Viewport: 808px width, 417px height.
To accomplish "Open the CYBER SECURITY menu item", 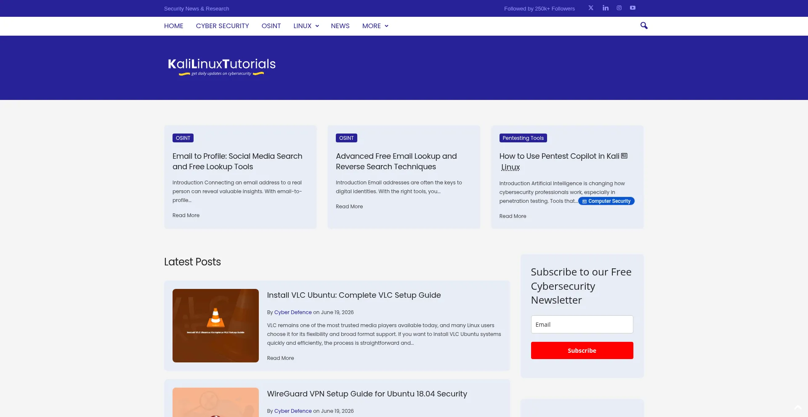I will (x=223, y=26).
